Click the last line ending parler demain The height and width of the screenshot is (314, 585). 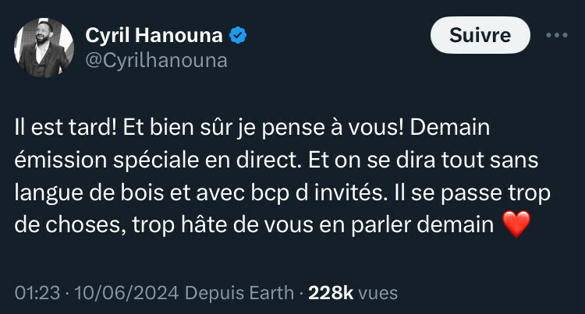(254, 225)
